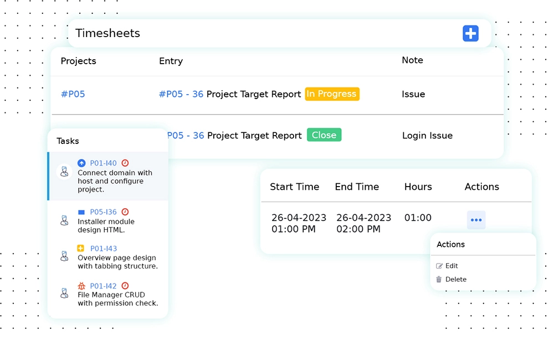
Task: Click the yellow plus icon beside P01-I43
Action: pyautogui.click(x=81, y=249)
